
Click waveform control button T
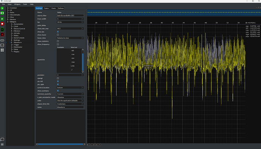click(99, 145)
